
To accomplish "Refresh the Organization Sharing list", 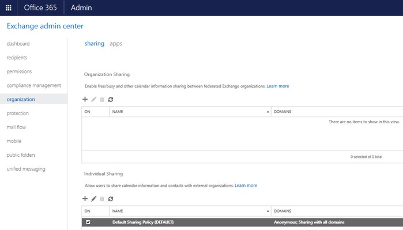I will [x=111, y=100].
